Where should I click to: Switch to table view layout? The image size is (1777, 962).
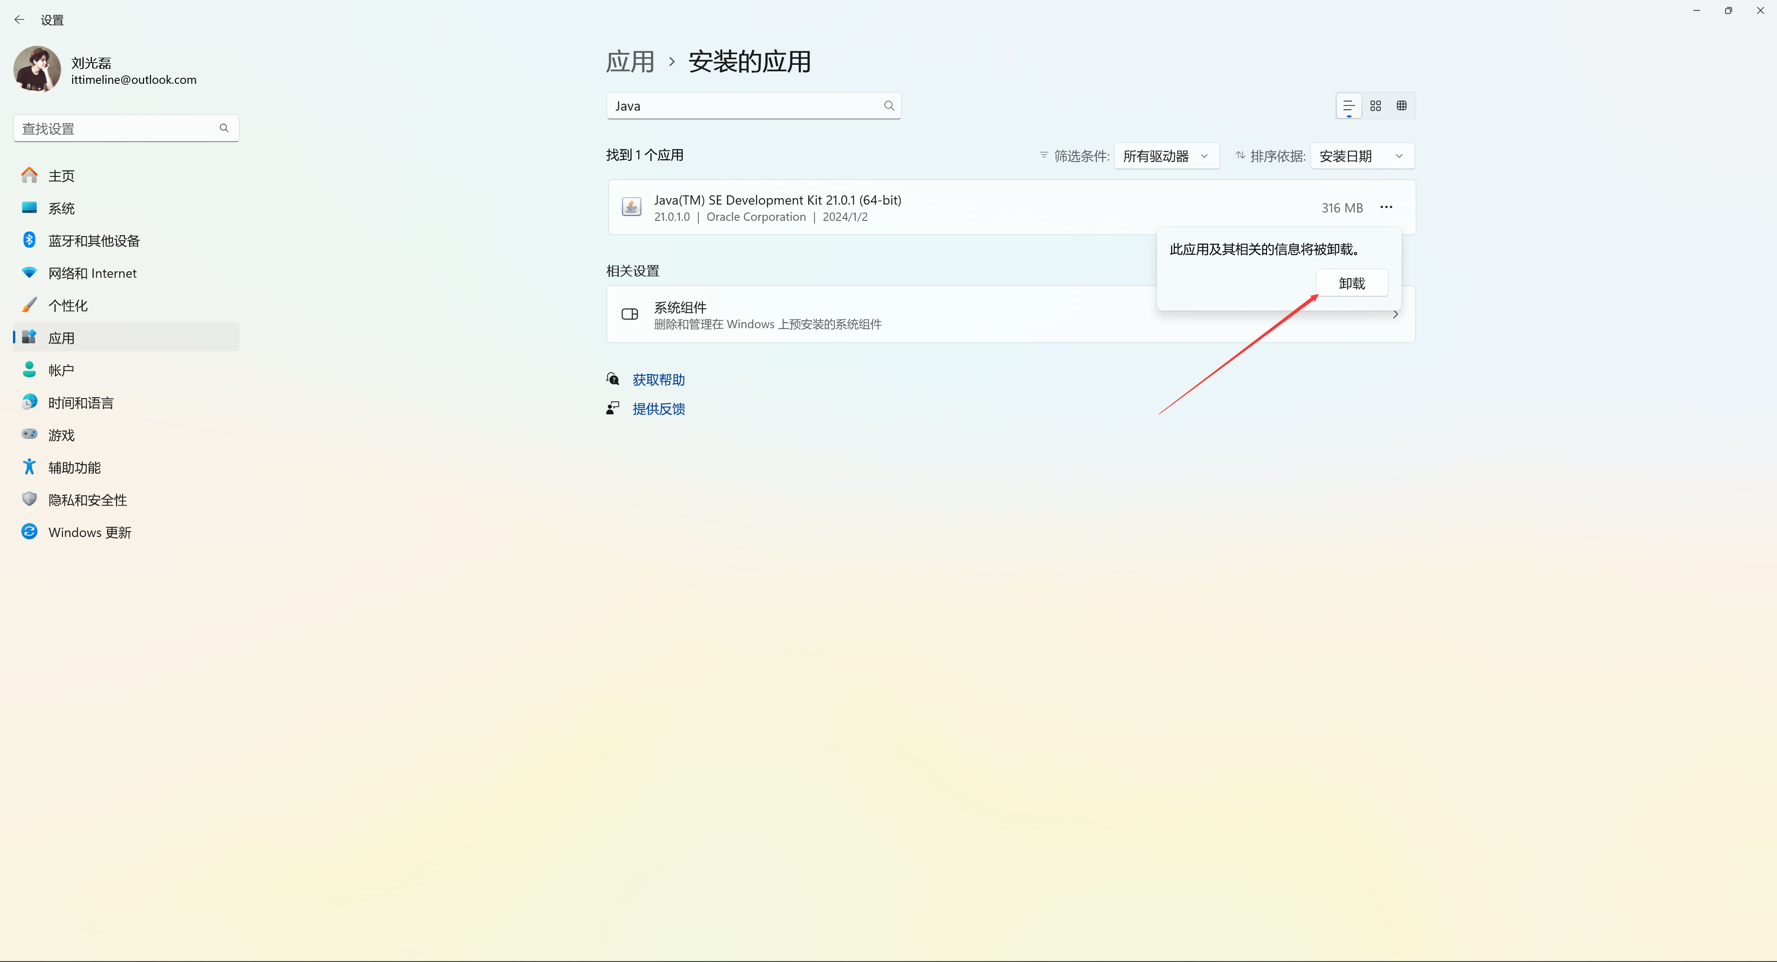(x=1402, y=106)
